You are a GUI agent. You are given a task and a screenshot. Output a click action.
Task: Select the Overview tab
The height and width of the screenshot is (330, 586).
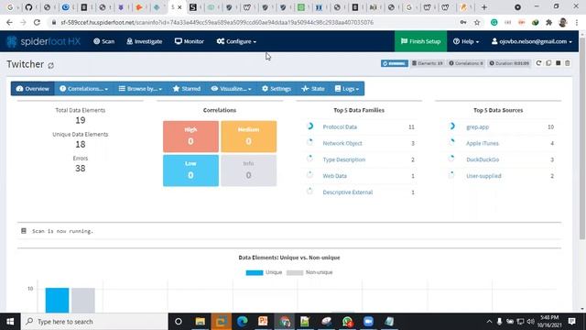coord(33,89)
